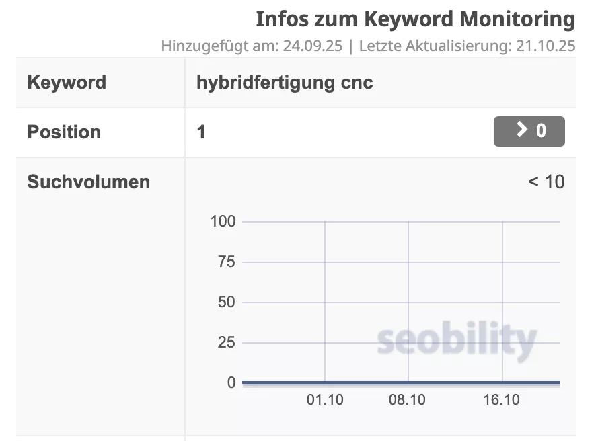Click the blue data line at zero

tap(400, 383)
